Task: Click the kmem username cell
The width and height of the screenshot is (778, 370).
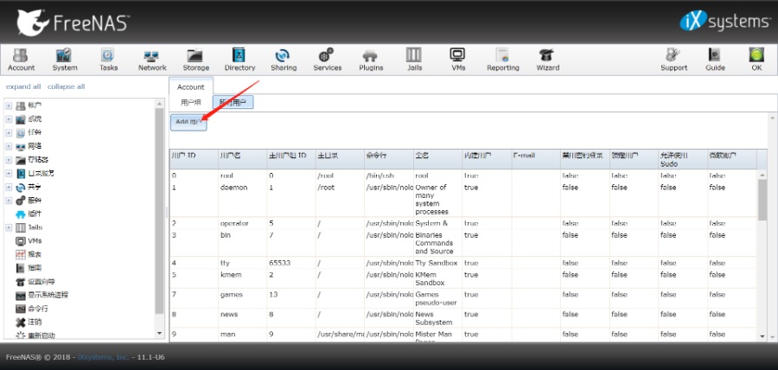Action: point(242,278)
